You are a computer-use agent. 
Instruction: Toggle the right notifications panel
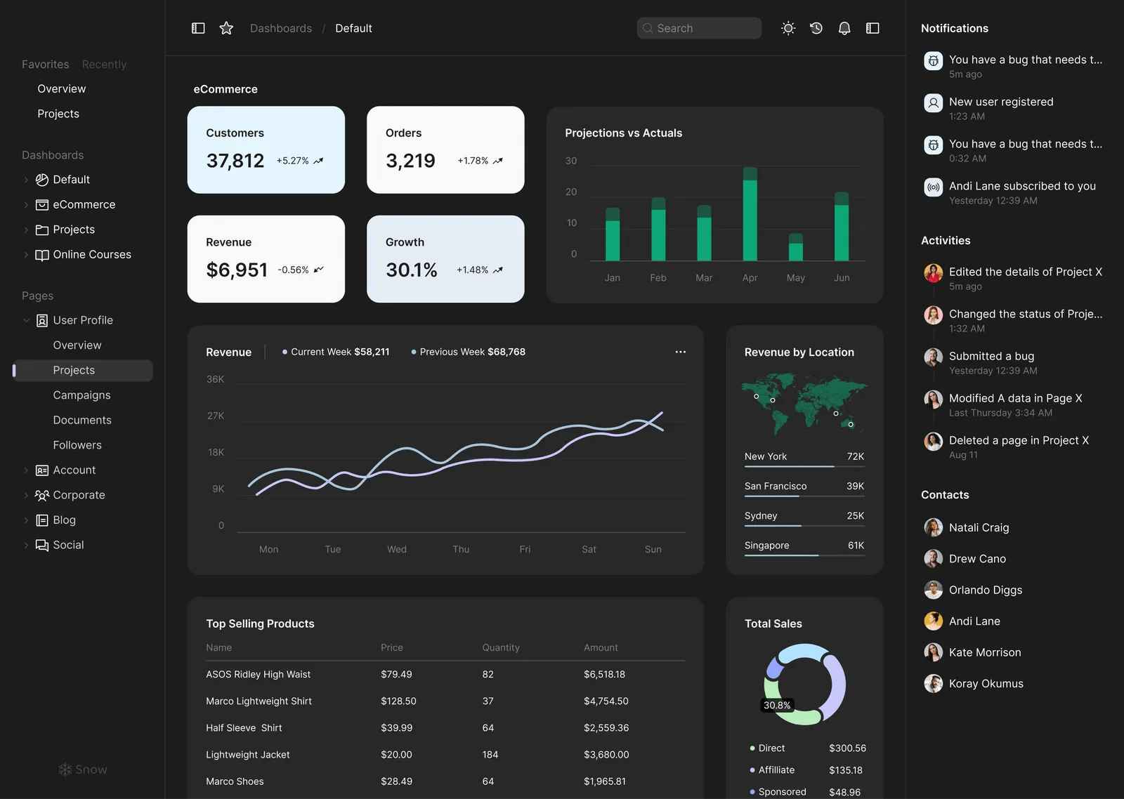tap(873, 28)
